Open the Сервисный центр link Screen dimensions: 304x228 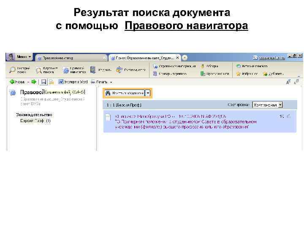point(269,58)
